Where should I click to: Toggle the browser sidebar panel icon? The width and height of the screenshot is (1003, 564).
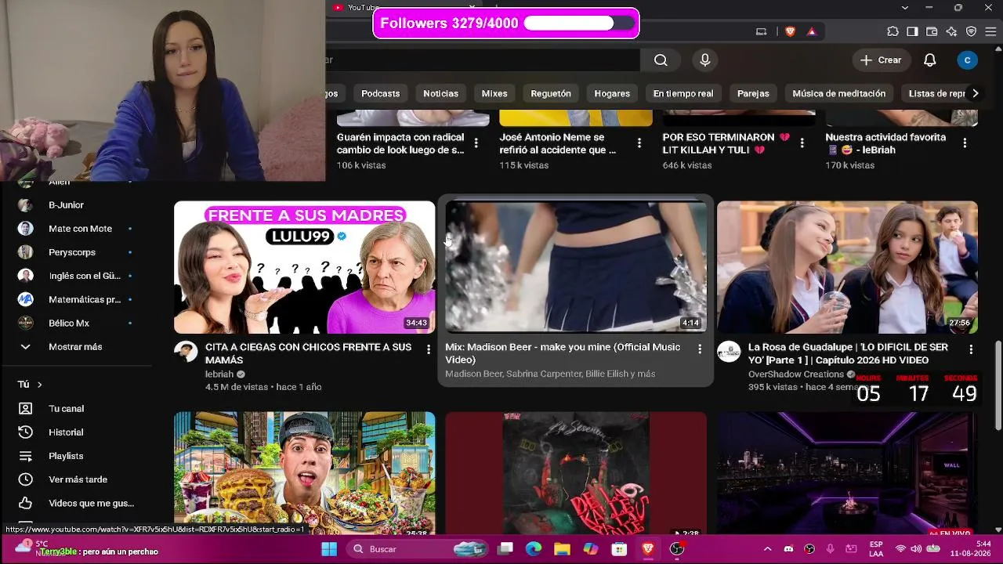[912, 31]
